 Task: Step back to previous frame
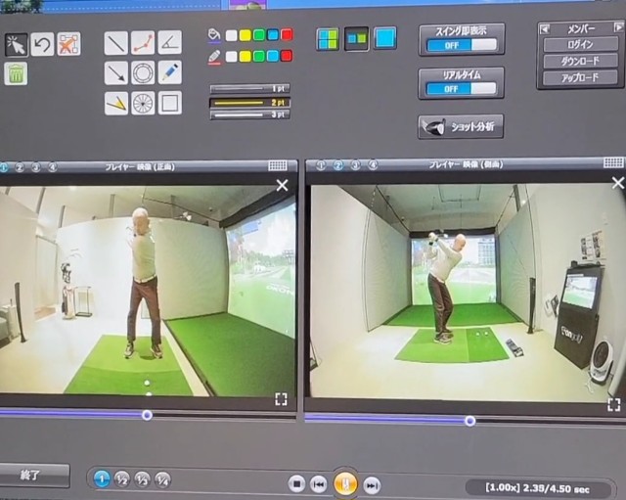(319, 484)
